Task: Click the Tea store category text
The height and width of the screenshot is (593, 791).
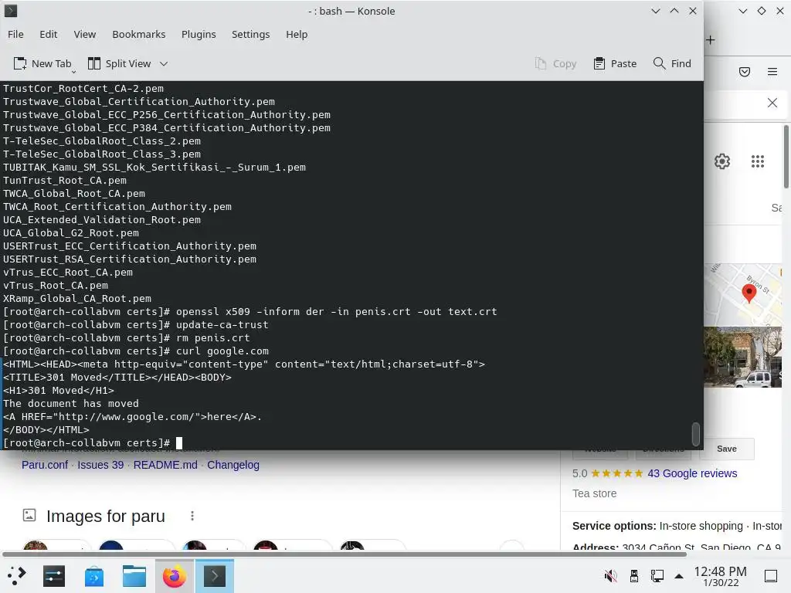Action: [594, 493]
